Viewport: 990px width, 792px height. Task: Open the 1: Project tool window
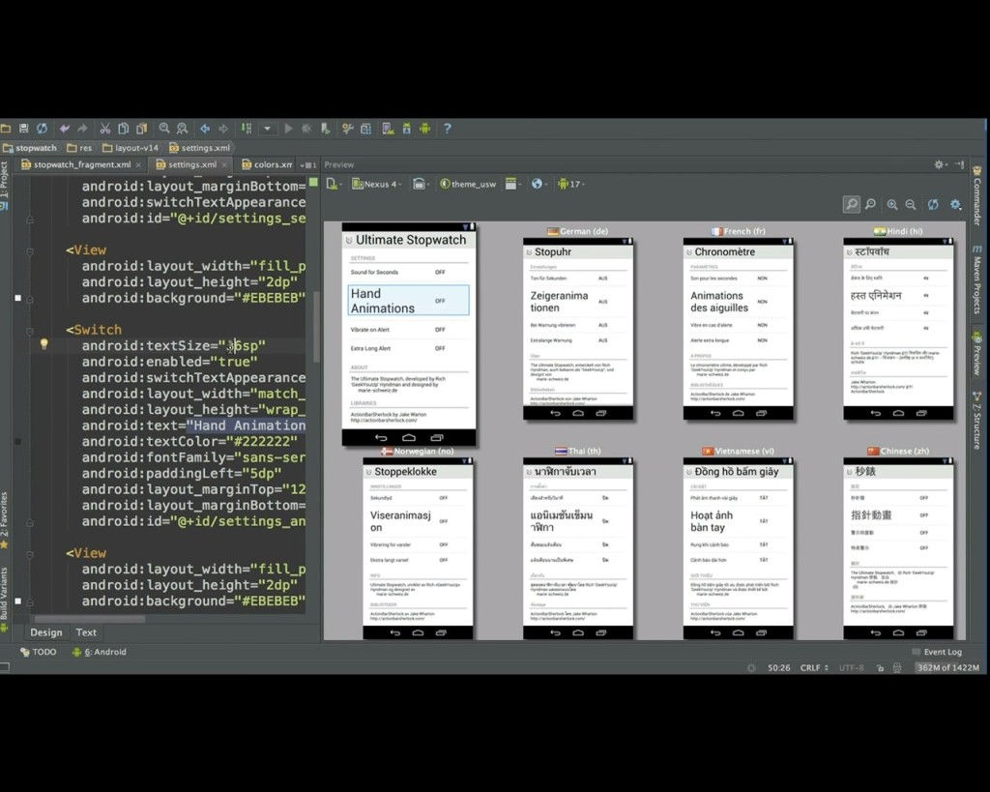coord(5,185)
